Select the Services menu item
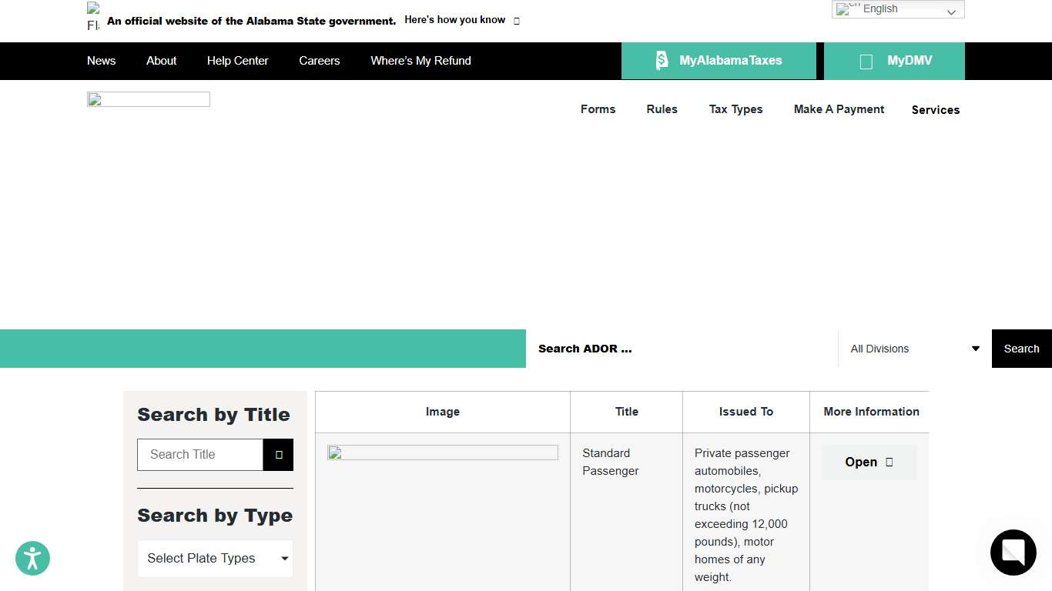Screen dimensions: 1052x591 click(935, 110)
